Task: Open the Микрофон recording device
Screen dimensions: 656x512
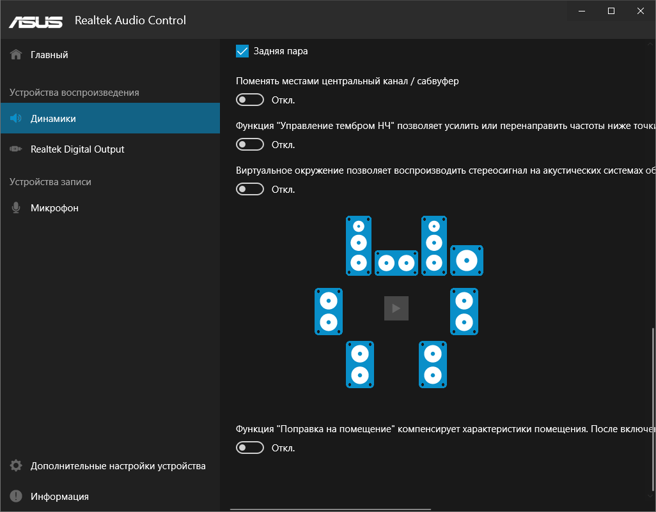Action: tap(54, 208)
